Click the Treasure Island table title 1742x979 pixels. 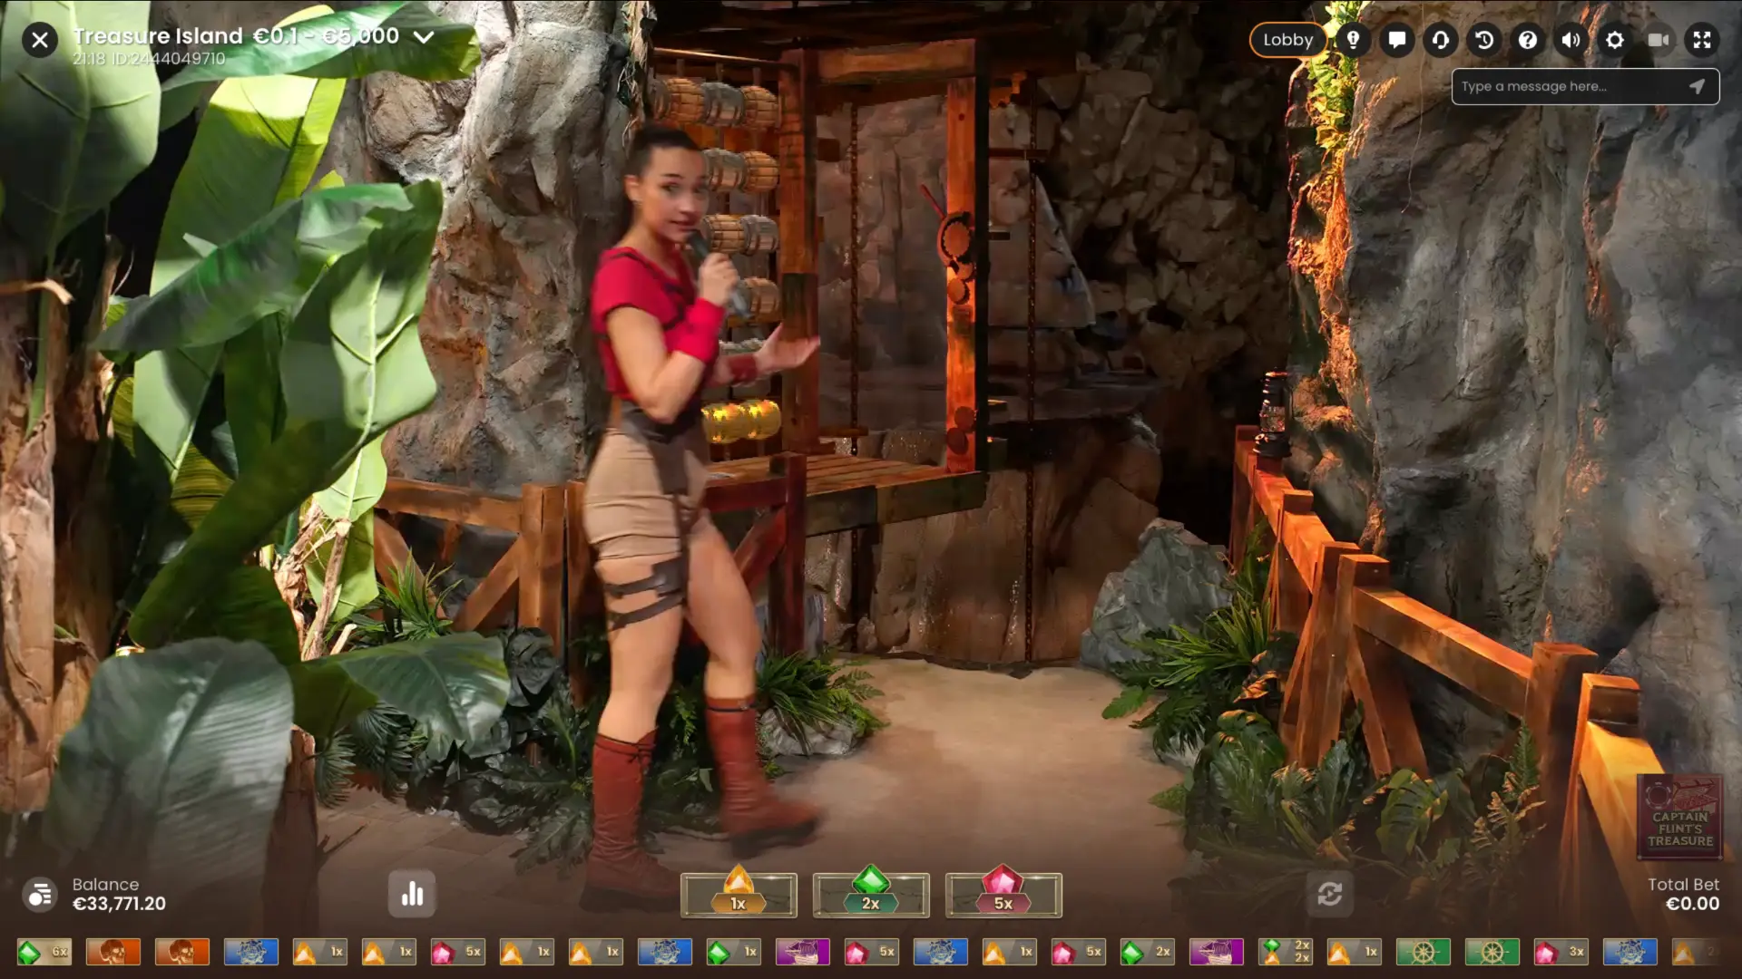pyautogui.click(x=158, y=36)
